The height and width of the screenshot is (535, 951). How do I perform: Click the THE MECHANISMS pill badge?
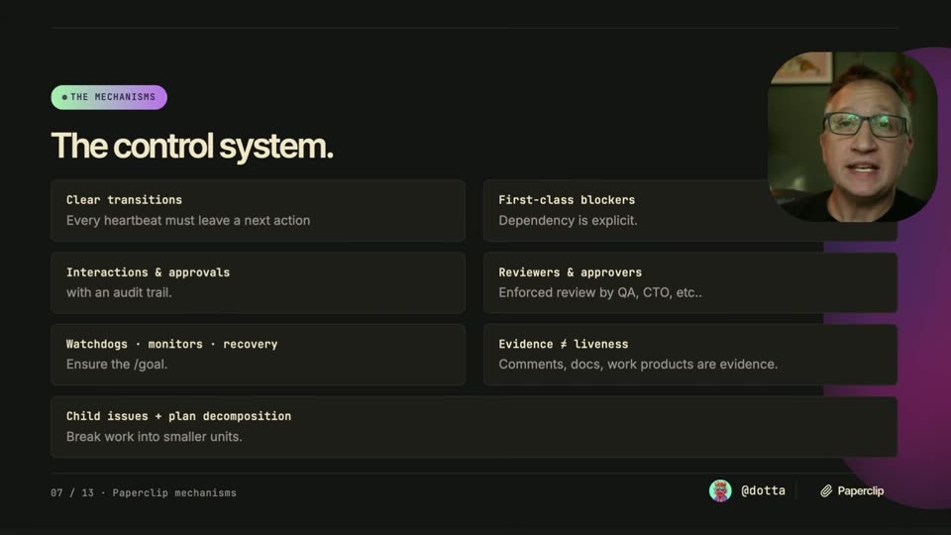tap(109, 97)
